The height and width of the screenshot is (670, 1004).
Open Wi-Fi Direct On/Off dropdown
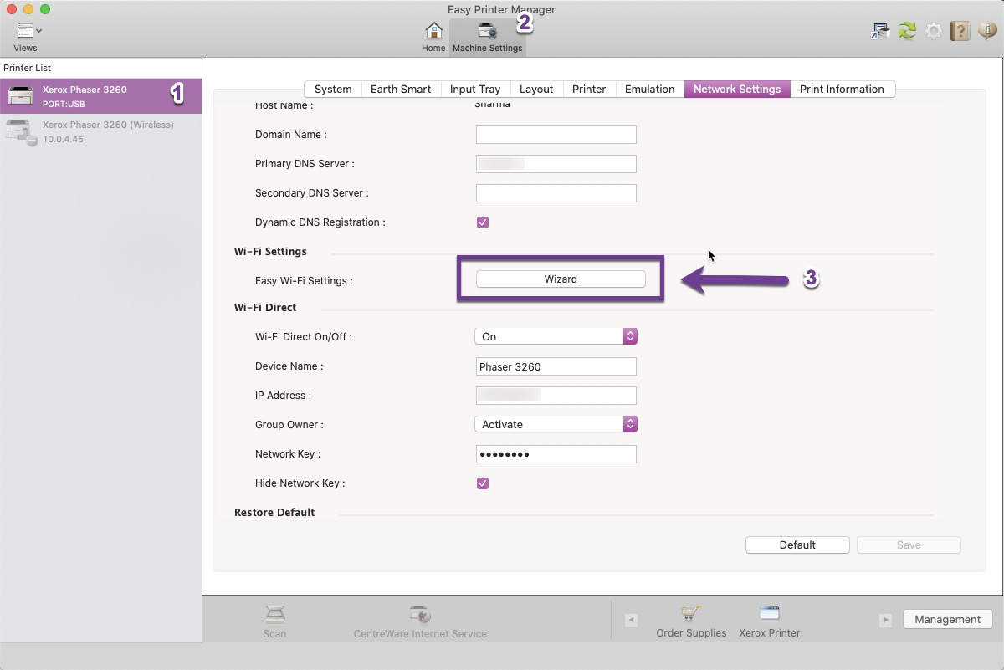click(556, 336)
